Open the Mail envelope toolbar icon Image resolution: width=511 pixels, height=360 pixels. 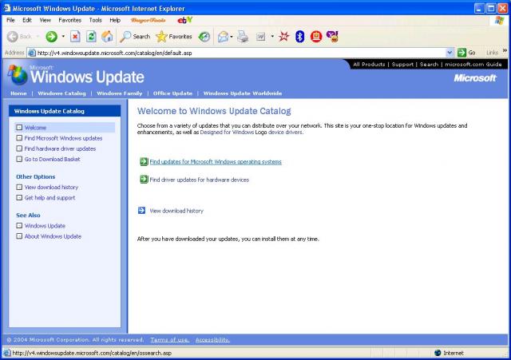coord(223,37)
